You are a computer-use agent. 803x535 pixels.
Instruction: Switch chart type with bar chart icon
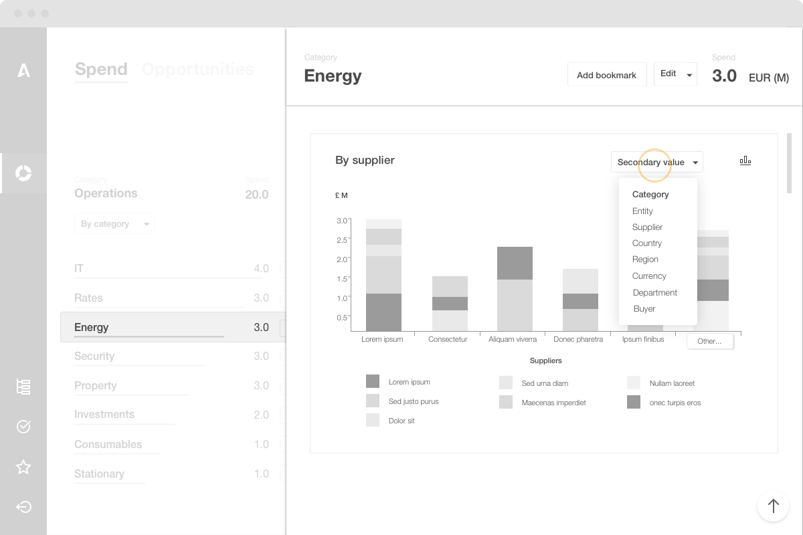click(x=745, y=161)
